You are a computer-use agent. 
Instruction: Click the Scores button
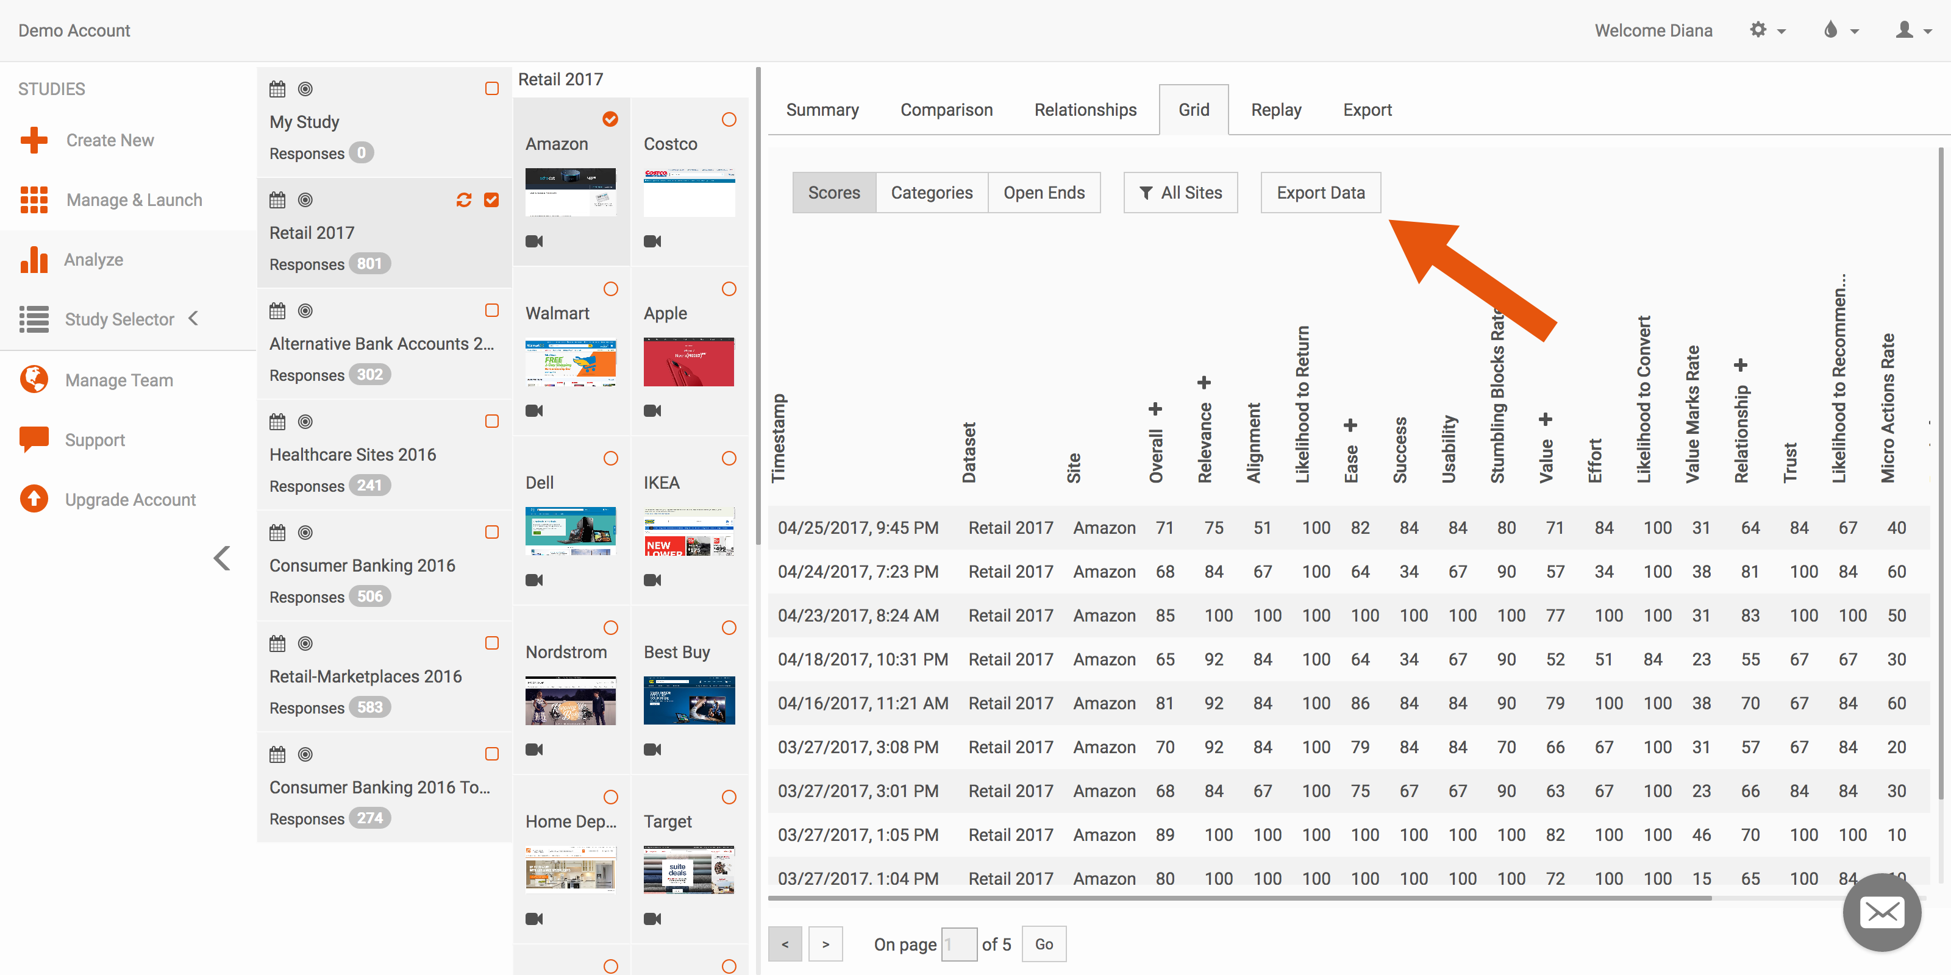point(834,193)
